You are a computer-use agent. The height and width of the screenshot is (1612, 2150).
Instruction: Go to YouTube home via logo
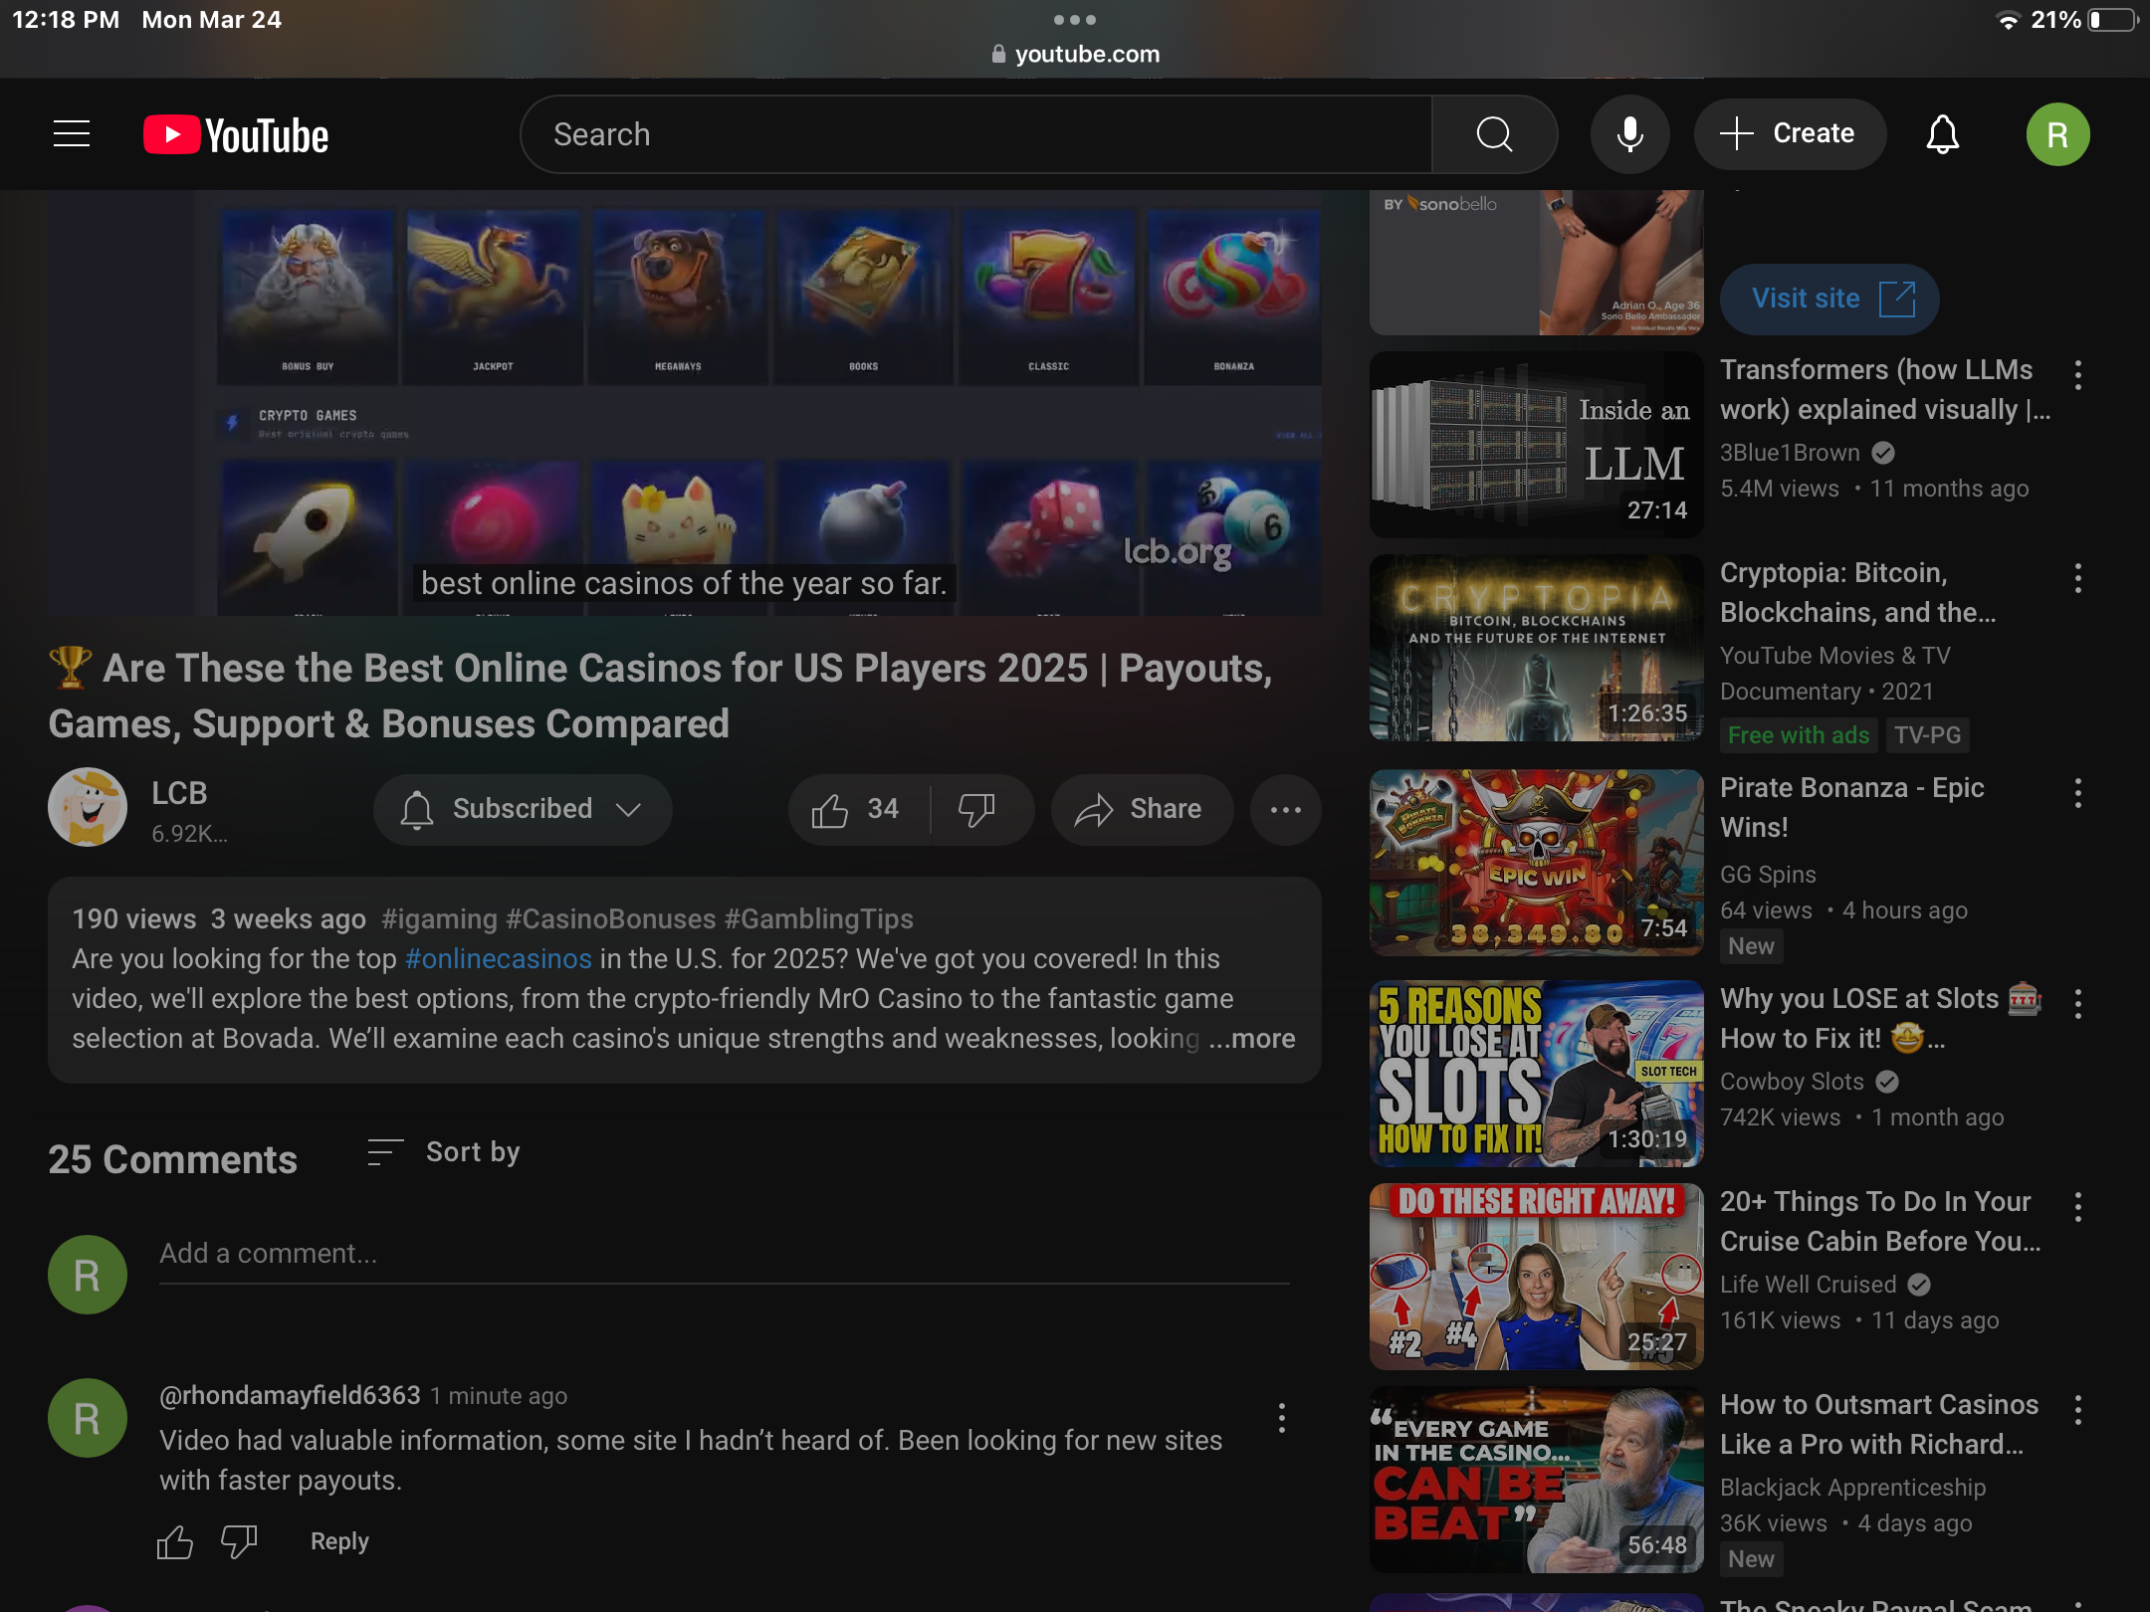236,134
